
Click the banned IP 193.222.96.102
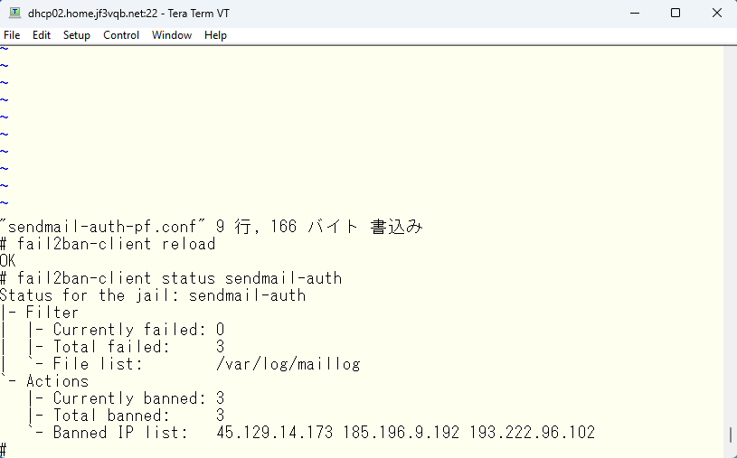click(x=532, y=432)
